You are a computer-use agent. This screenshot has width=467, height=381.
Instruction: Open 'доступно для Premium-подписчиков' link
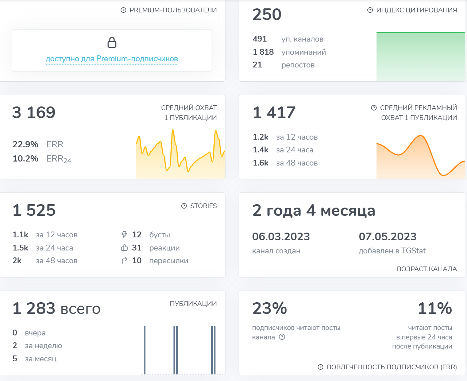[112, 59]
